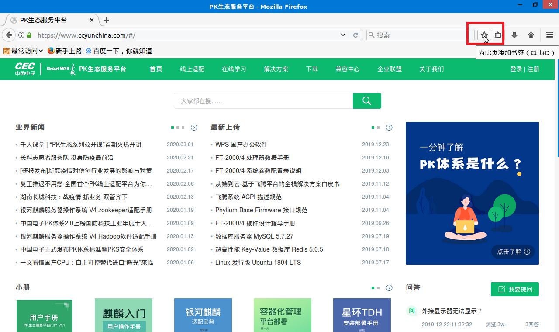Reload the page with the refresh icon

tap(356, 35)
